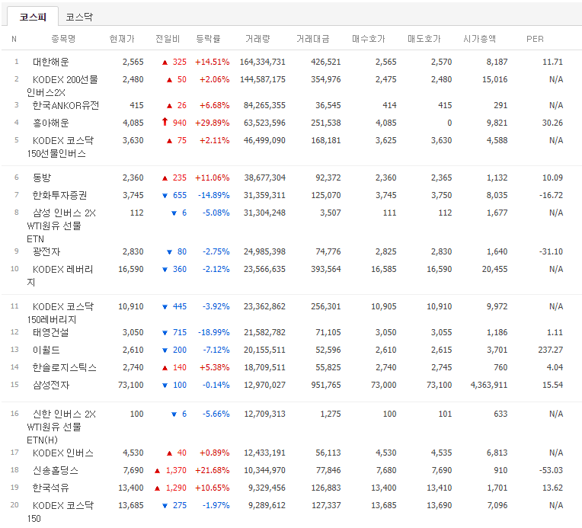
Task: Click the 매도호가 column header
Action: [x=424, y=39]
